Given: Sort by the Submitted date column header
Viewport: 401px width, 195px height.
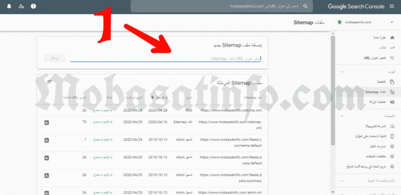Looking at the screenshot, I should pos(159,97).
